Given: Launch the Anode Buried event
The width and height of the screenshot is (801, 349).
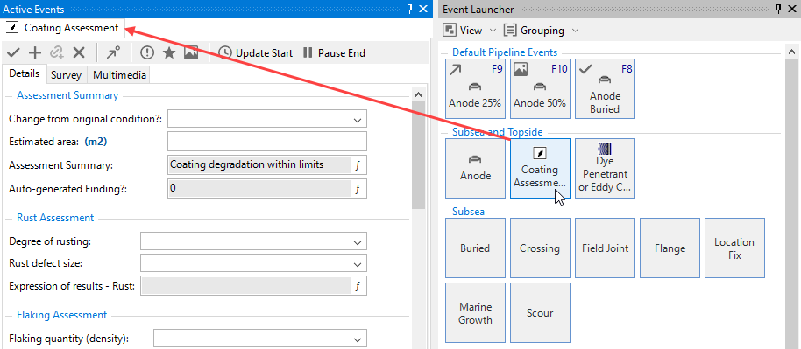Looking at the screenshot, I should click(x=605, y=89).
